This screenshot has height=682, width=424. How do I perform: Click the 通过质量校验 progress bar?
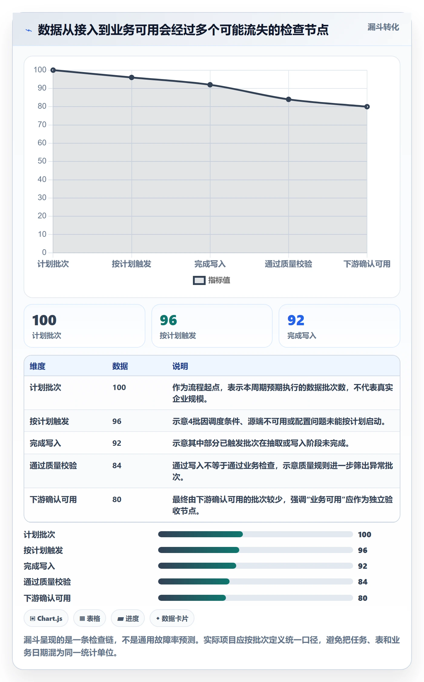(x=255, y=581)
